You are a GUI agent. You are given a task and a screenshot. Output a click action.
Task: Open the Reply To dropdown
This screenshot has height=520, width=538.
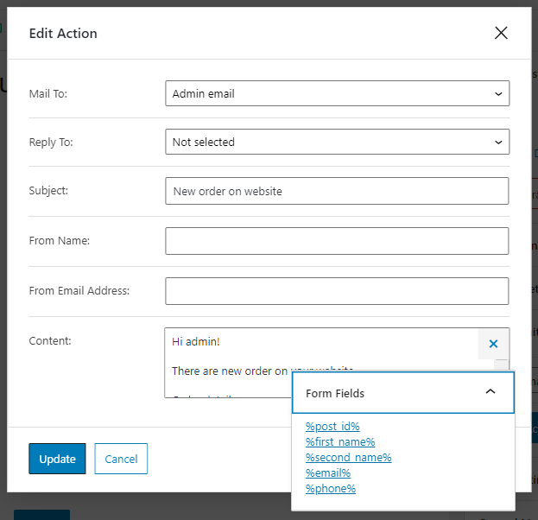(338, 142)
